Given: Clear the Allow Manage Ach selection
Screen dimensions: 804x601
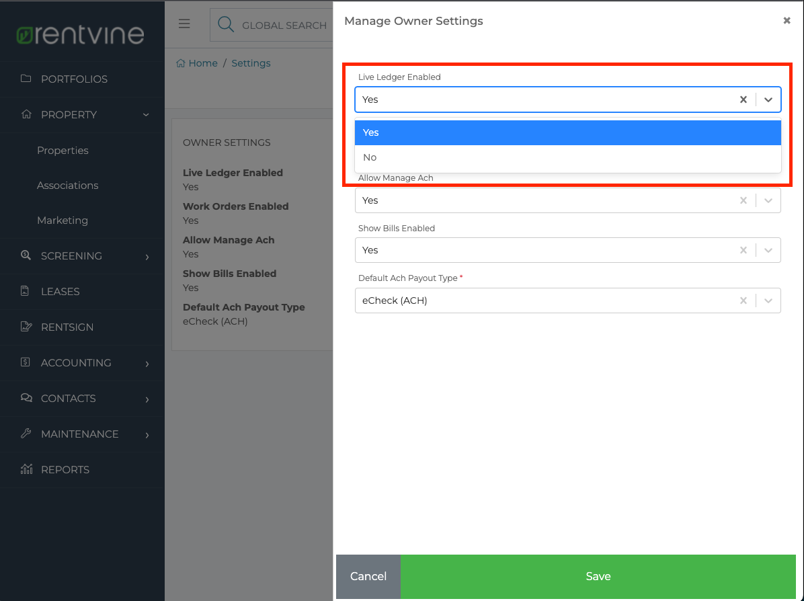Looking at the screenshot, I should click(743, 200).
